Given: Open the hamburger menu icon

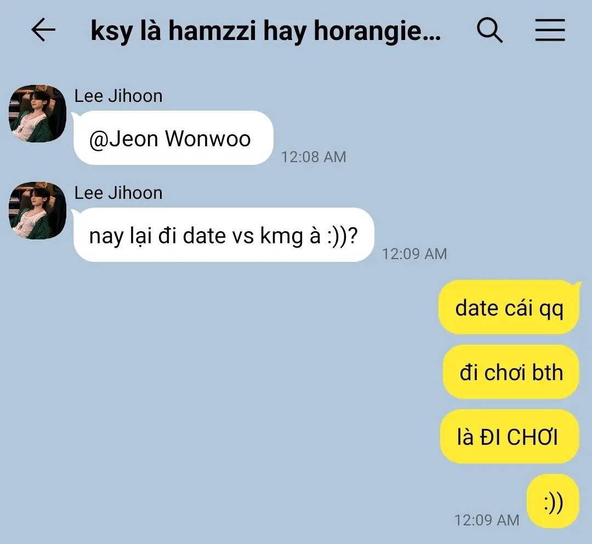Looking at the screenshot, I should coord(550,30).
